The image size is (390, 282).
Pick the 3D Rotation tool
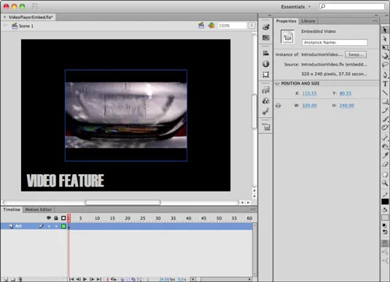385,56
